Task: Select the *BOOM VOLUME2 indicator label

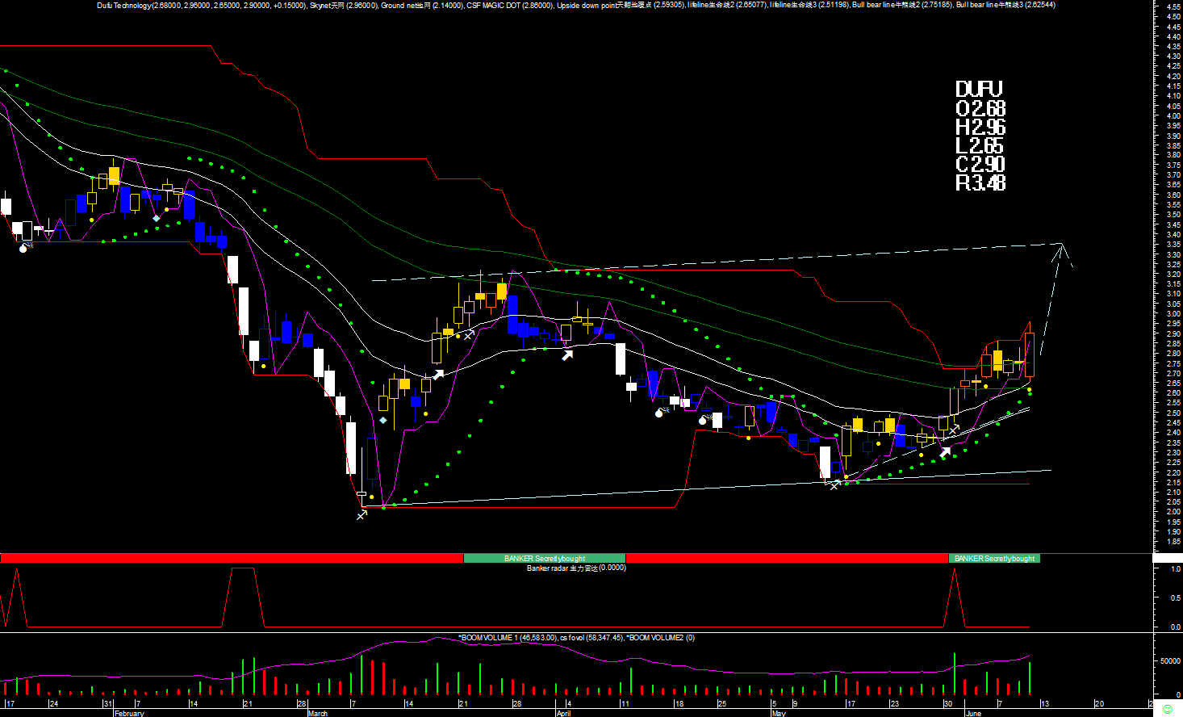Action: (x=661, y=638)
